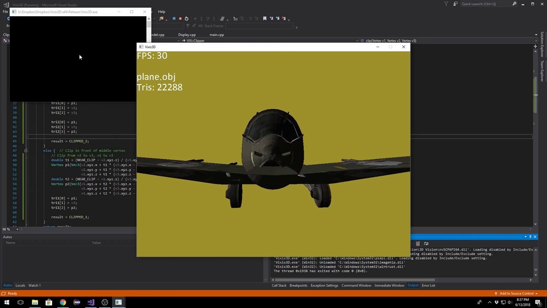Open the Immediate Window tab
This screenshot has height=308, width=547.
click(x=389, y=285)
